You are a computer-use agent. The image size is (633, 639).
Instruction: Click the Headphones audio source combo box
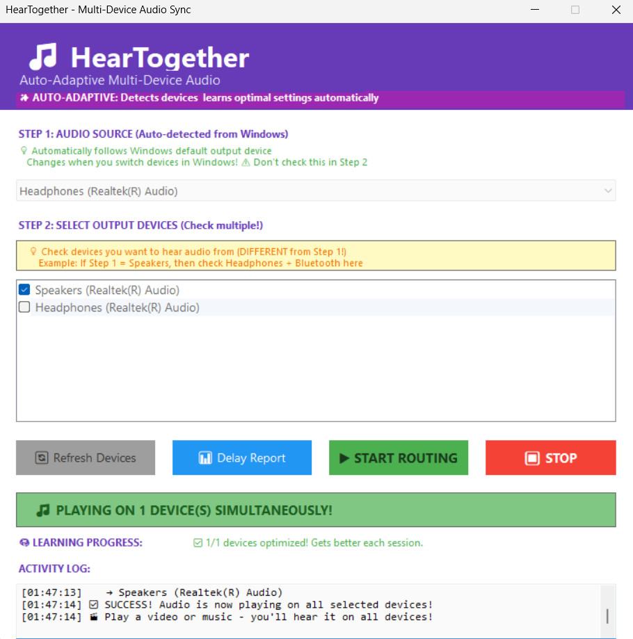tap(316, 191)
